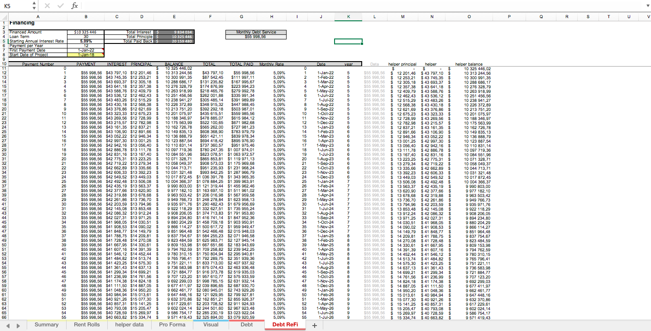
Task: Open the Insert Function fx button
Action: click(x=75, y=5)
